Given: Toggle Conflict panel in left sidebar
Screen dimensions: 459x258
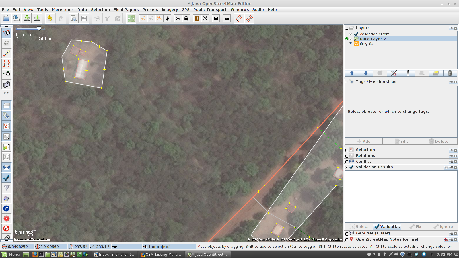Looking at the screenshot, I should (x=7, y=167).
